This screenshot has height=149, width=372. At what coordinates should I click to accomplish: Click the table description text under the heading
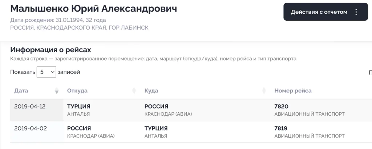click(x=154, y=59)
